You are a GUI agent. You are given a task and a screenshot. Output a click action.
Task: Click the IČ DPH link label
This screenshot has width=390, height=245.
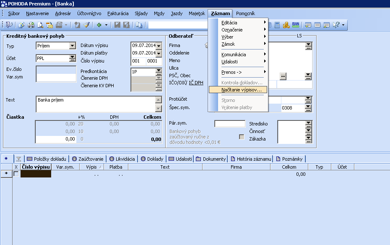[196, 83]
